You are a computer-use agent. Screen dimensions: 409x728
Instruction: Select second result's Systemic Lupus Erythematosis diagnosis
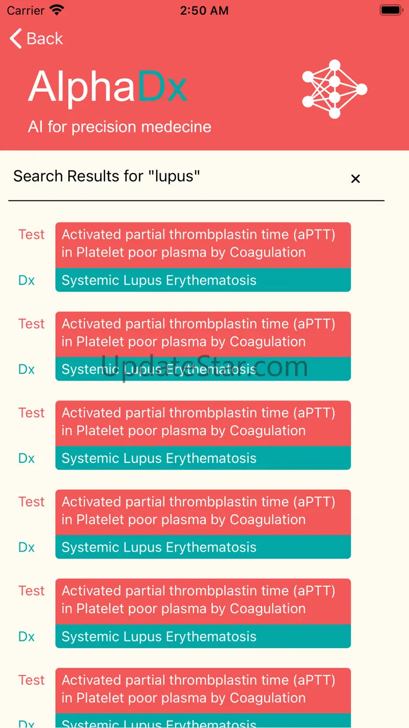[x=203, y=370]
